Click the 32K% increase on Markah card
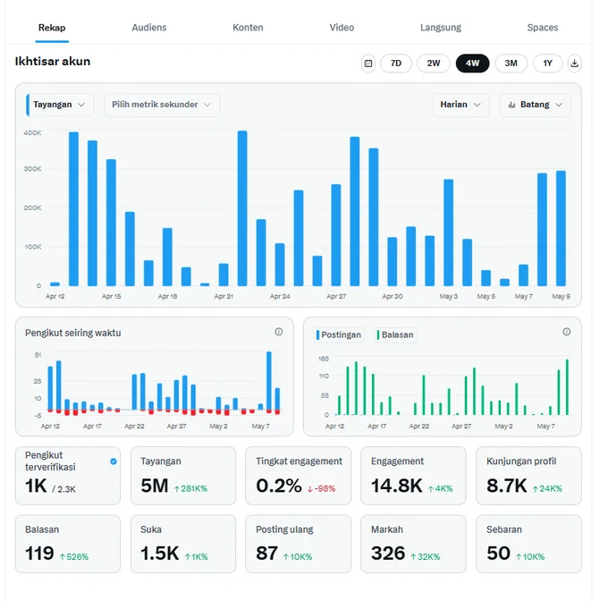The height and width of the screenshot is (601, 608). tap(425, 557)
